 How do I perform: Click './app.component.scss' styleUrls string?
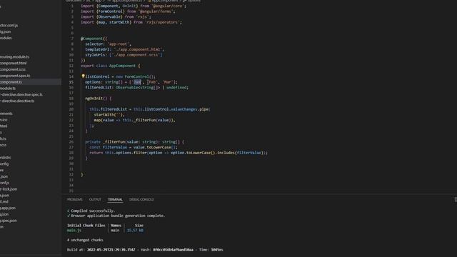136,55
